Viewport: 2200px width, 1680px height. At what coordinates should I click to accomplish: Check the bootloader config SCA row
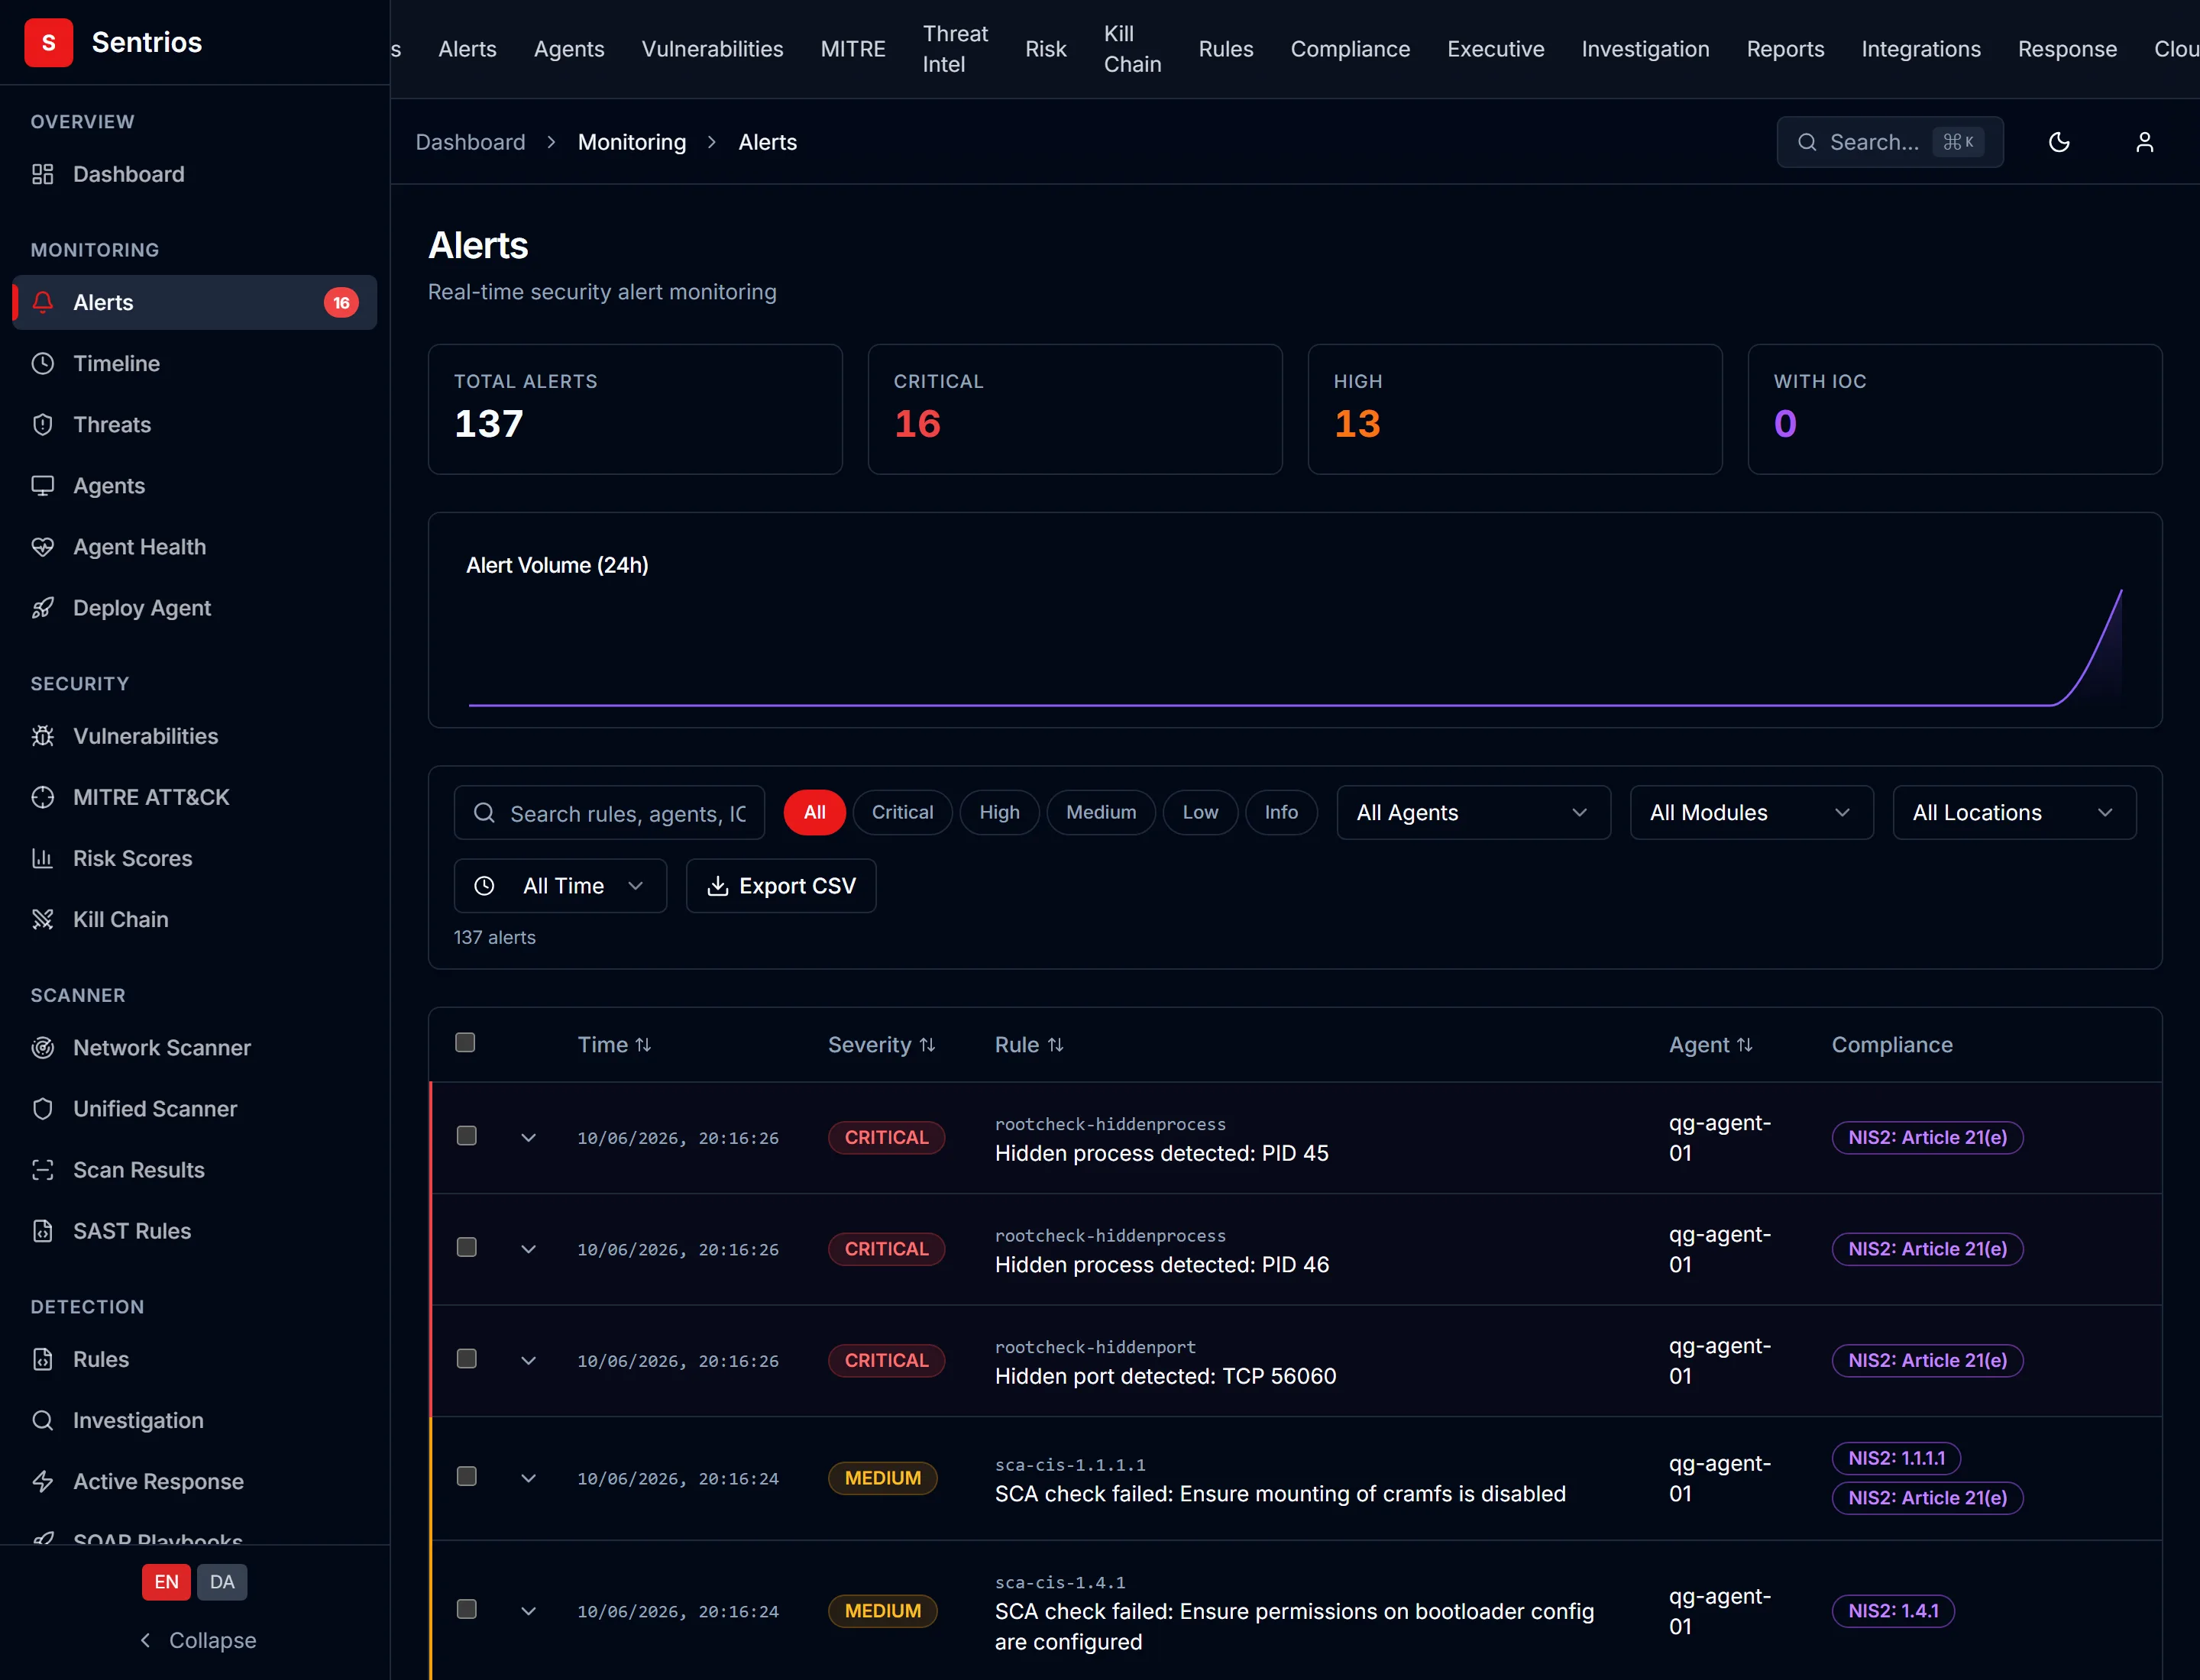[466, 1609]
